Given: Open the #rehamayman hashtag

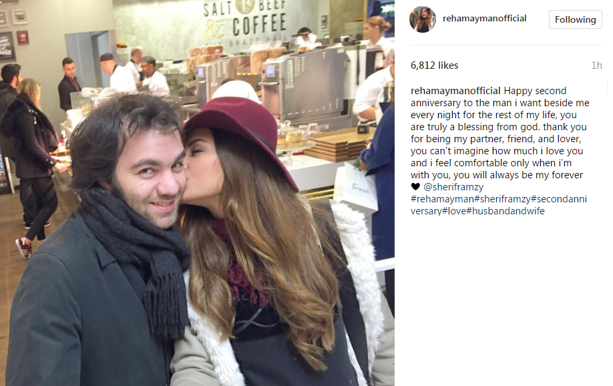Looking at the screenshot, I should [x=442, y=199].
